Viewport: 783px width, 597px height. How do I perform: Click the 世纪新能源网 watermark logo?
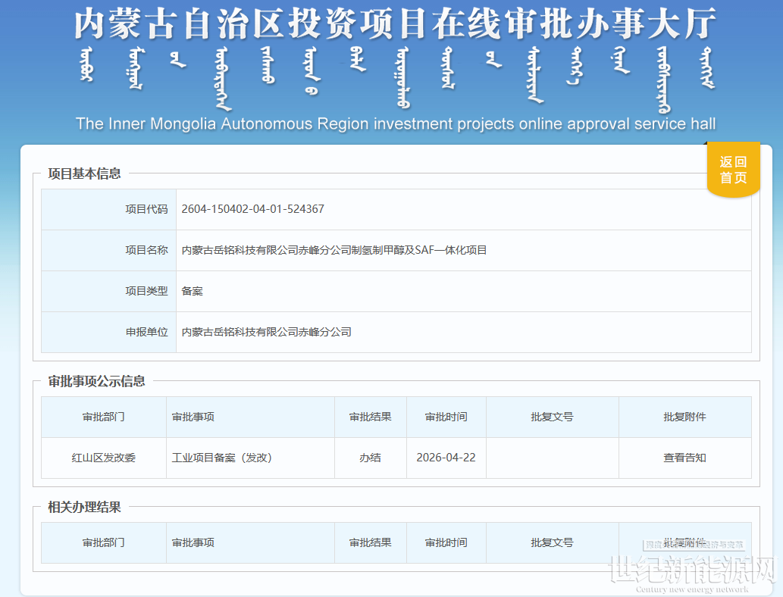(693, 570)
